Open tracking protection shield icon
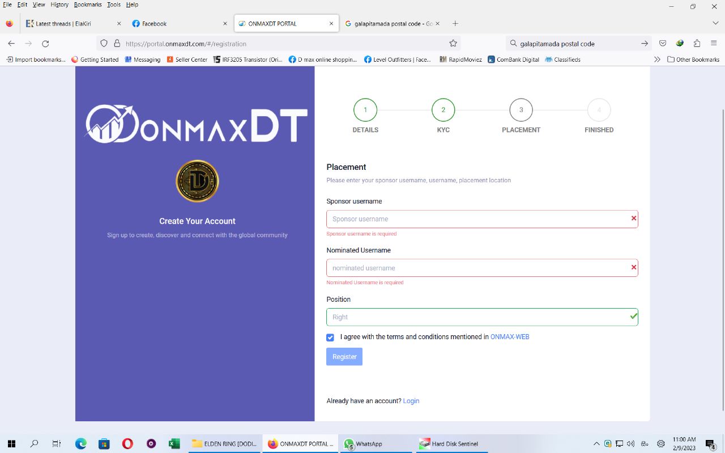The image size is (725, 453). [104, 44]
